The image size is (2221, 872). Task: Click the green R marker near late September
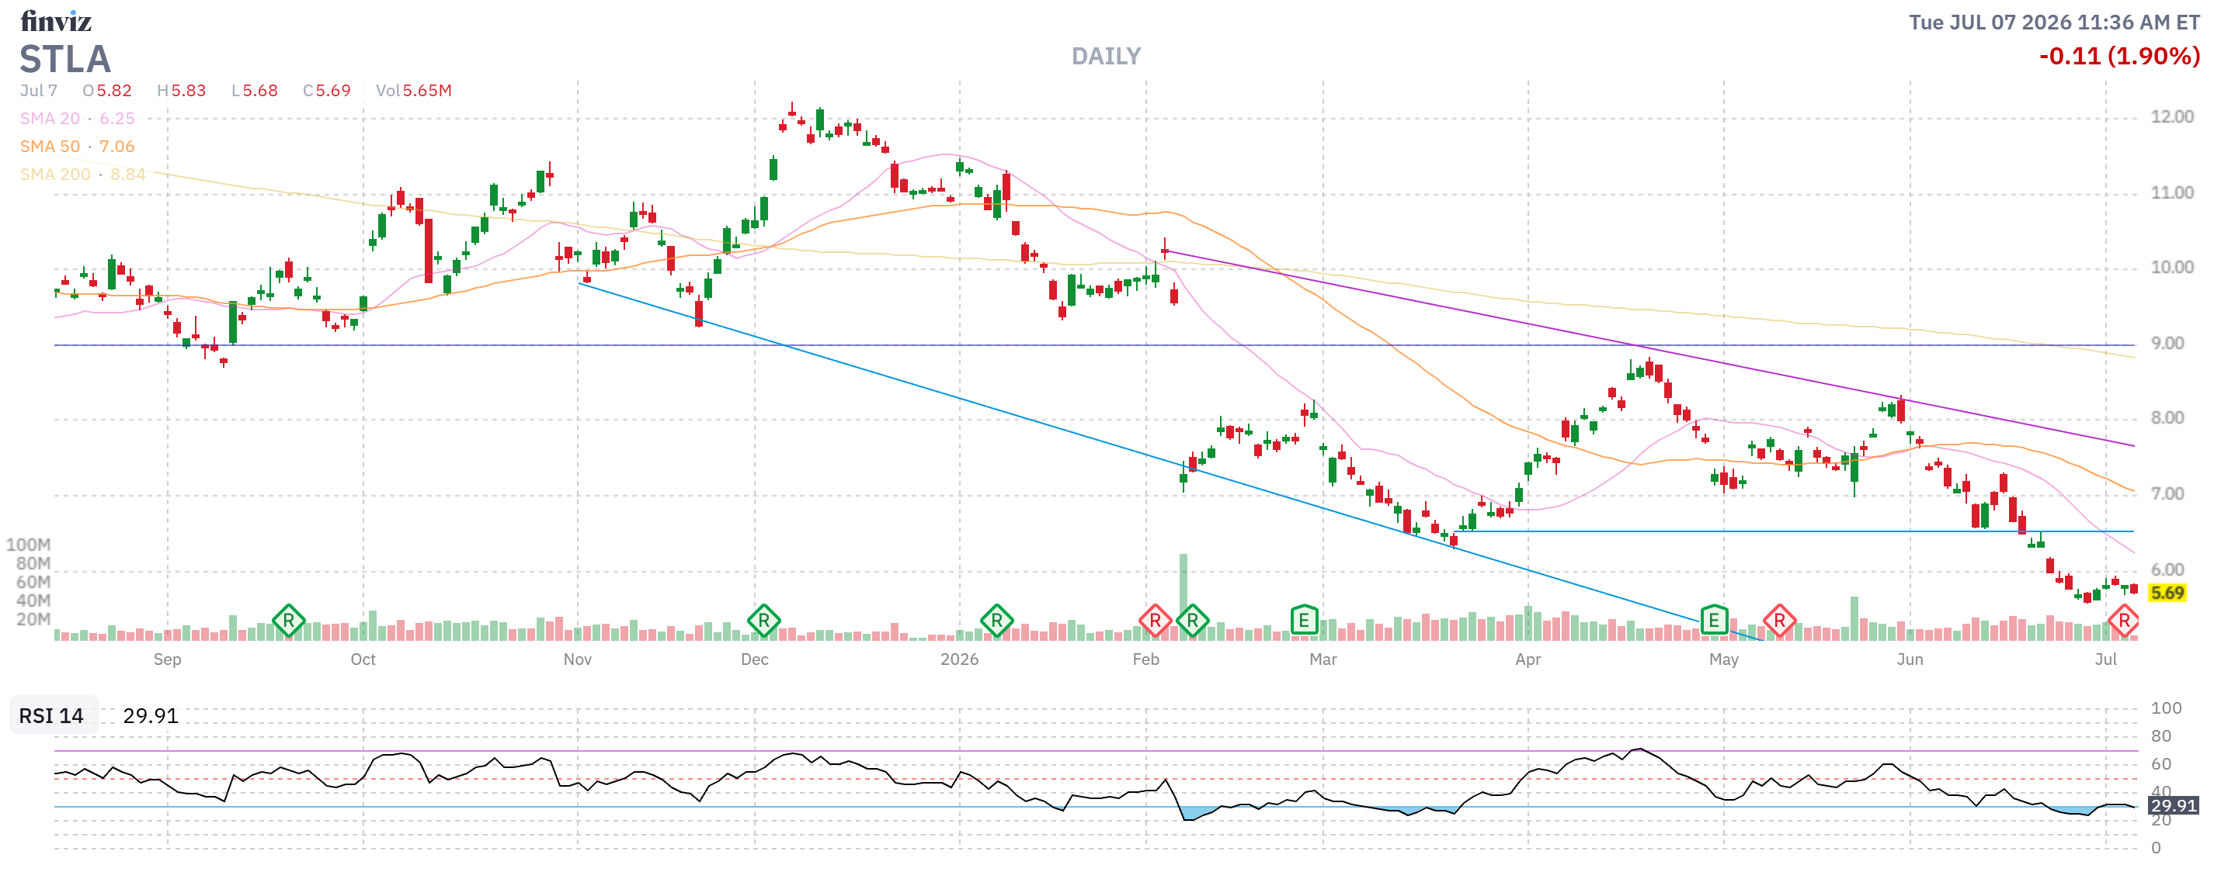(x=288, y=621)
